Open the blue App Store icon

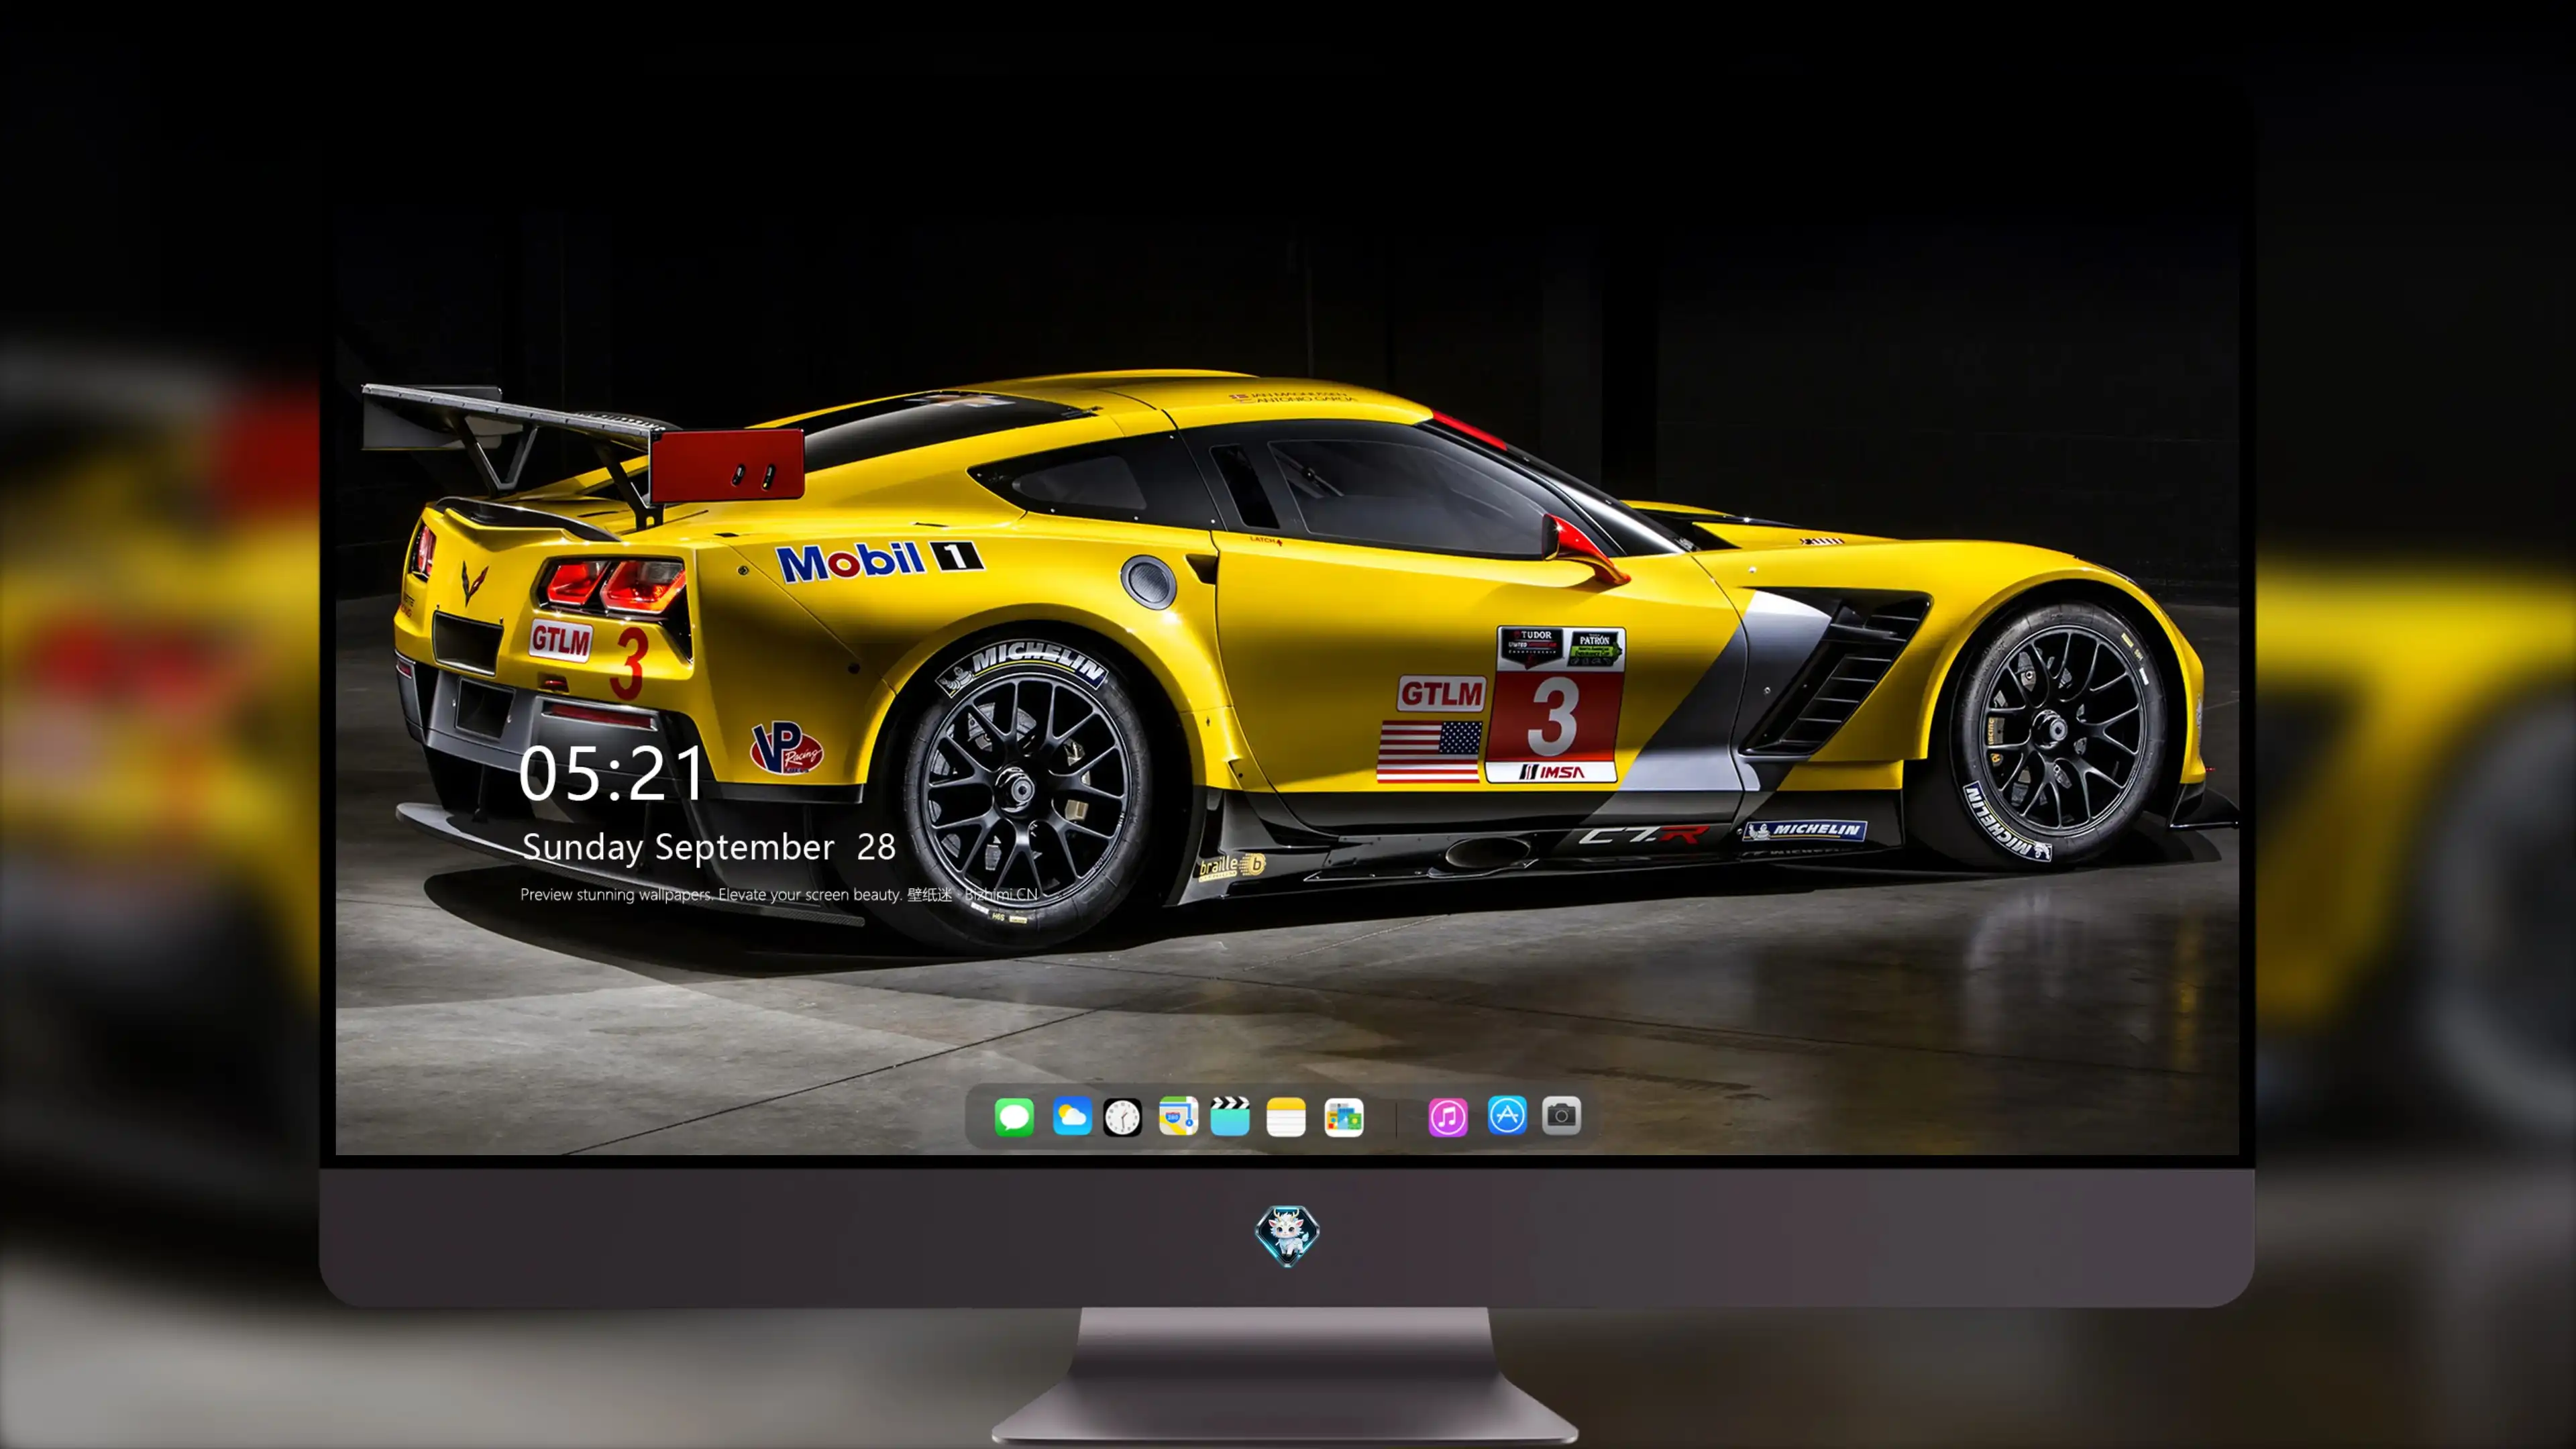pyautogui.click(x=1507, y=1116)
